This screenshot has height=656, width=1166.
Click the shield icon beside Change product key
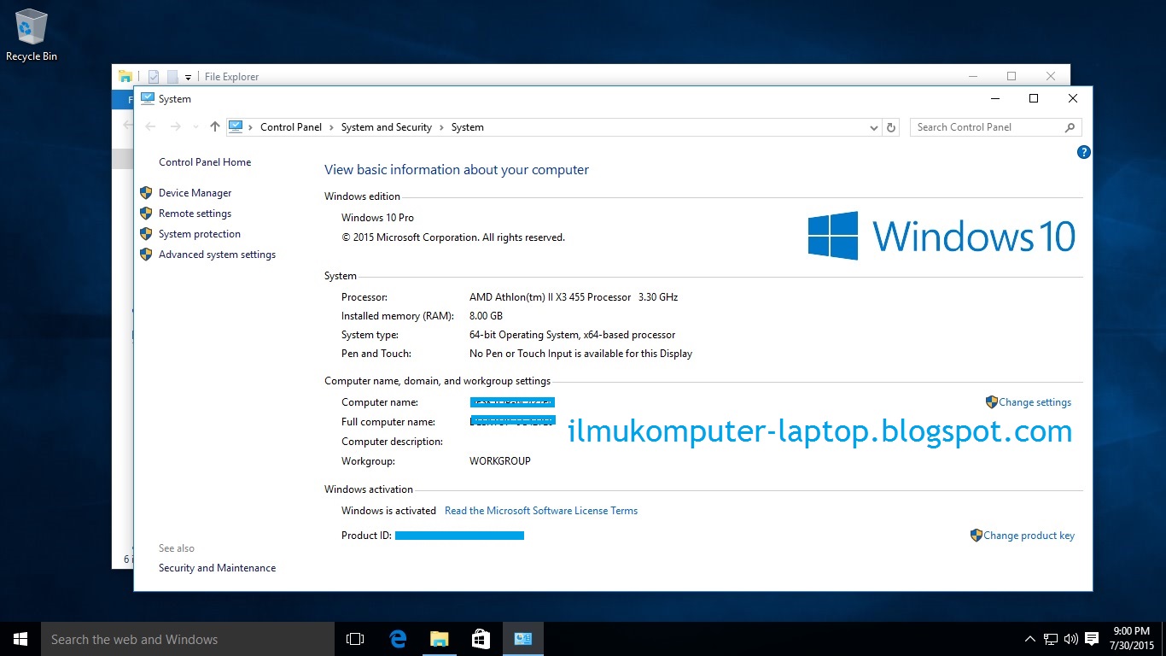click(977, 536)
